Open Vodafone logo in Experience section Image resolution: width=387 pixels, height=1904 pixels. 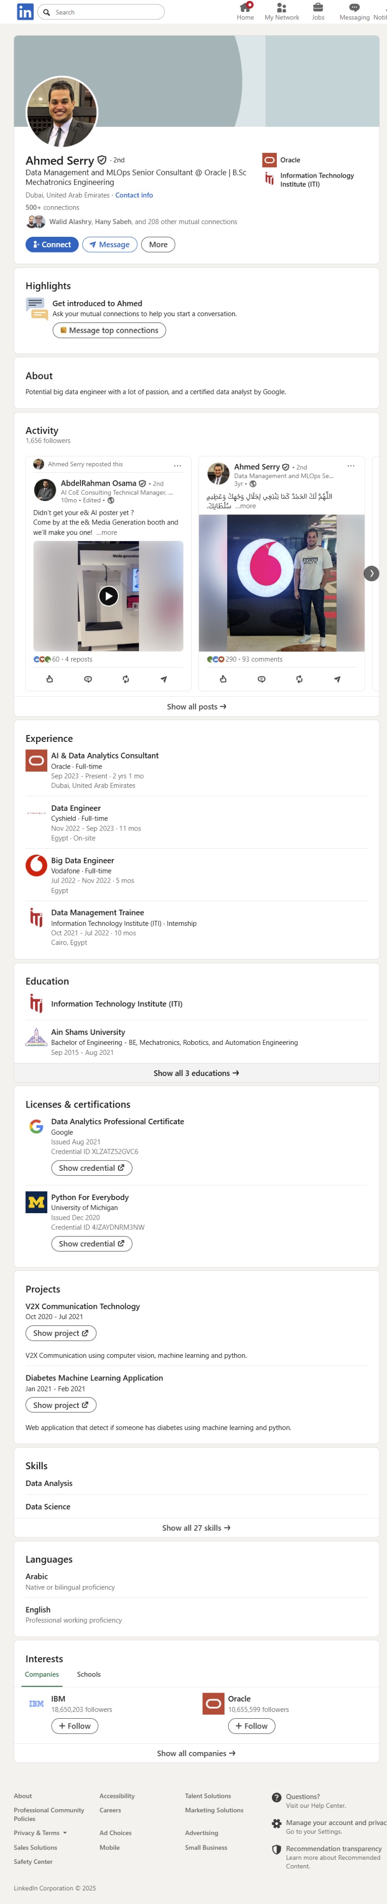pyautogui.click(x=36, y=865)
